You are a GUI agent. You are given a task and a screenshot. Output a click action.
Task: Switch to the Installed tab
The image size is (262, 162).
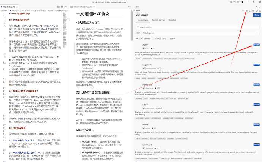point(173,20)
